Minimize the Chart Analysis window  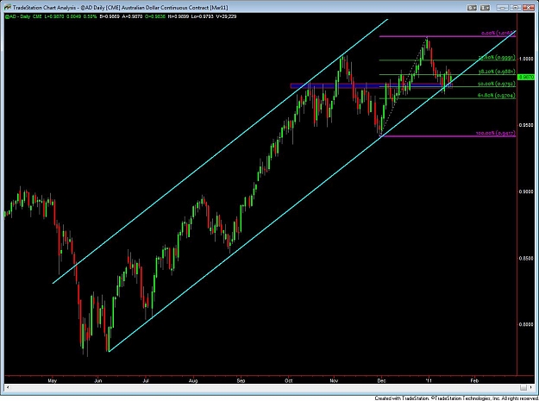(x=503, y=8)
